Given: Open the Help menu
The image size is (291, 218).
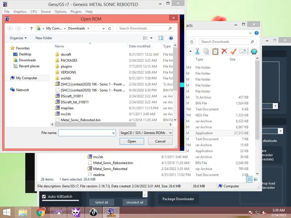Looking at the screenshot, I should point(89,11).
